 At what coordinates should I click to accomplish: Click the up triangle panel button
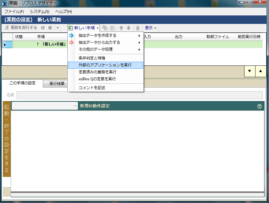click(x=261, y=71)
